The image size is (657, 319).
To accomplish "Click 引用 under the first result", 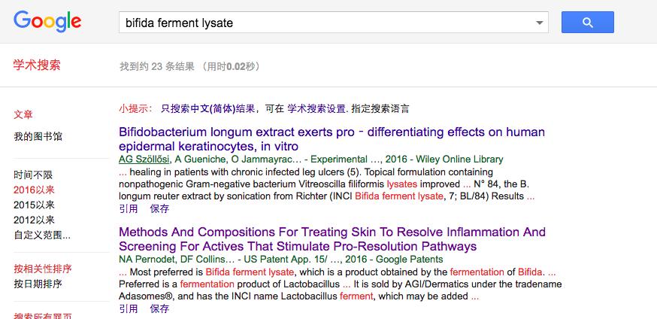I will (x=128, y=208).
